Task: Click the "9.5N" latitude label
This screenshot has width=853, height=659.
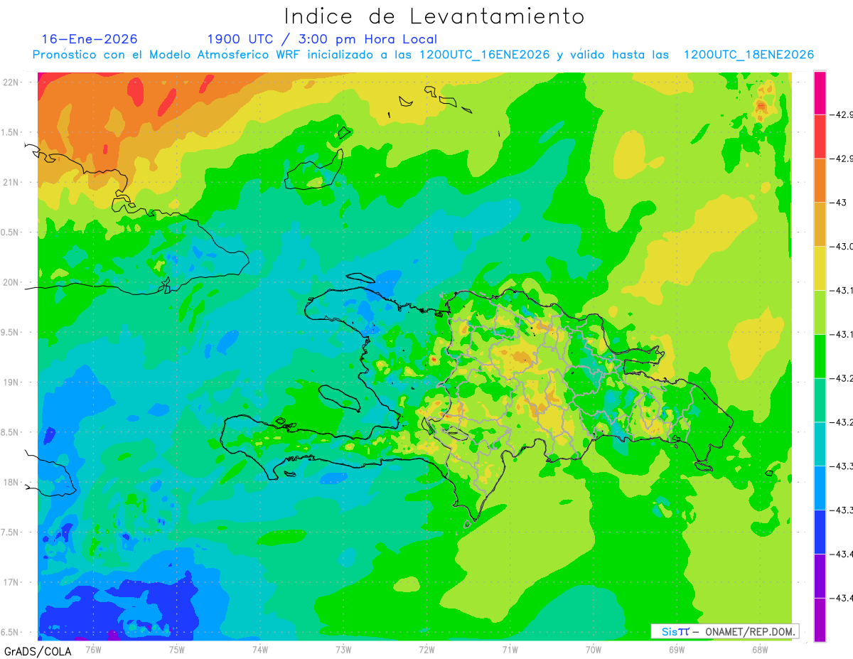Action: (10, 332)
